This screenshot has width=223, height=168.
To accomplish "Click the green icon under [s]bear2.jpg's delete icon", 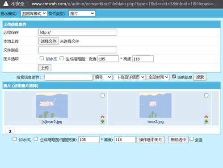I will (x=102, y=122).
